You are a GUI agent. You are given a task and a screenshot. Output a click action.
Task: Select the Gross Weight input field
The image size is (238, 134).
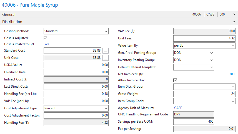(204, 94)
